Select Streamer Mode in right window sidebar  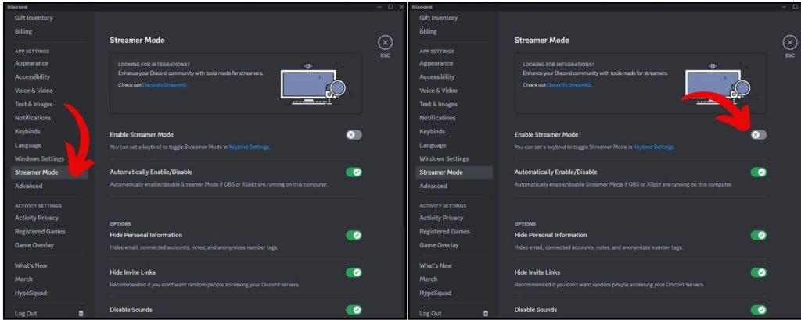click(x=454, y=172)
